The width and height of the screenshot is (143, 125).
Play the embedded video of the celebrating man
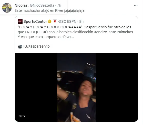(76, 87)
